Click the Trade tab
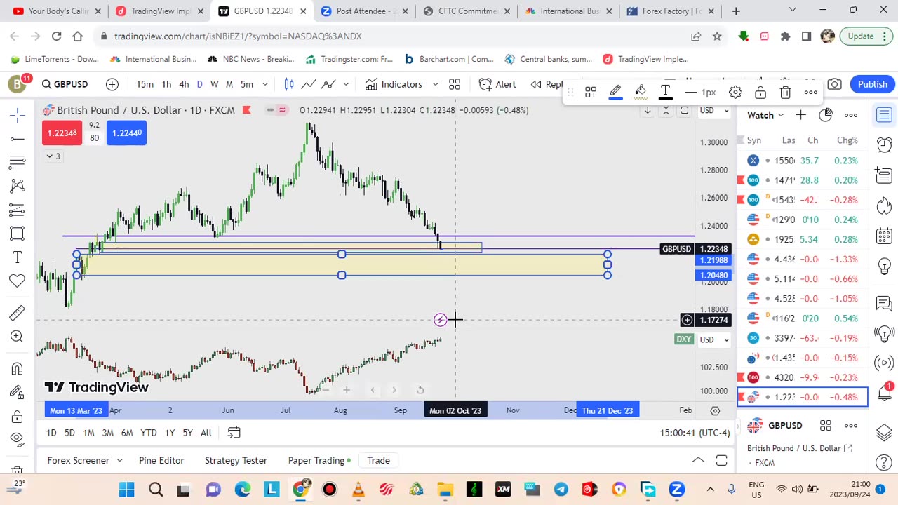This screenshot has width=898, height=505. coord(378,461)
